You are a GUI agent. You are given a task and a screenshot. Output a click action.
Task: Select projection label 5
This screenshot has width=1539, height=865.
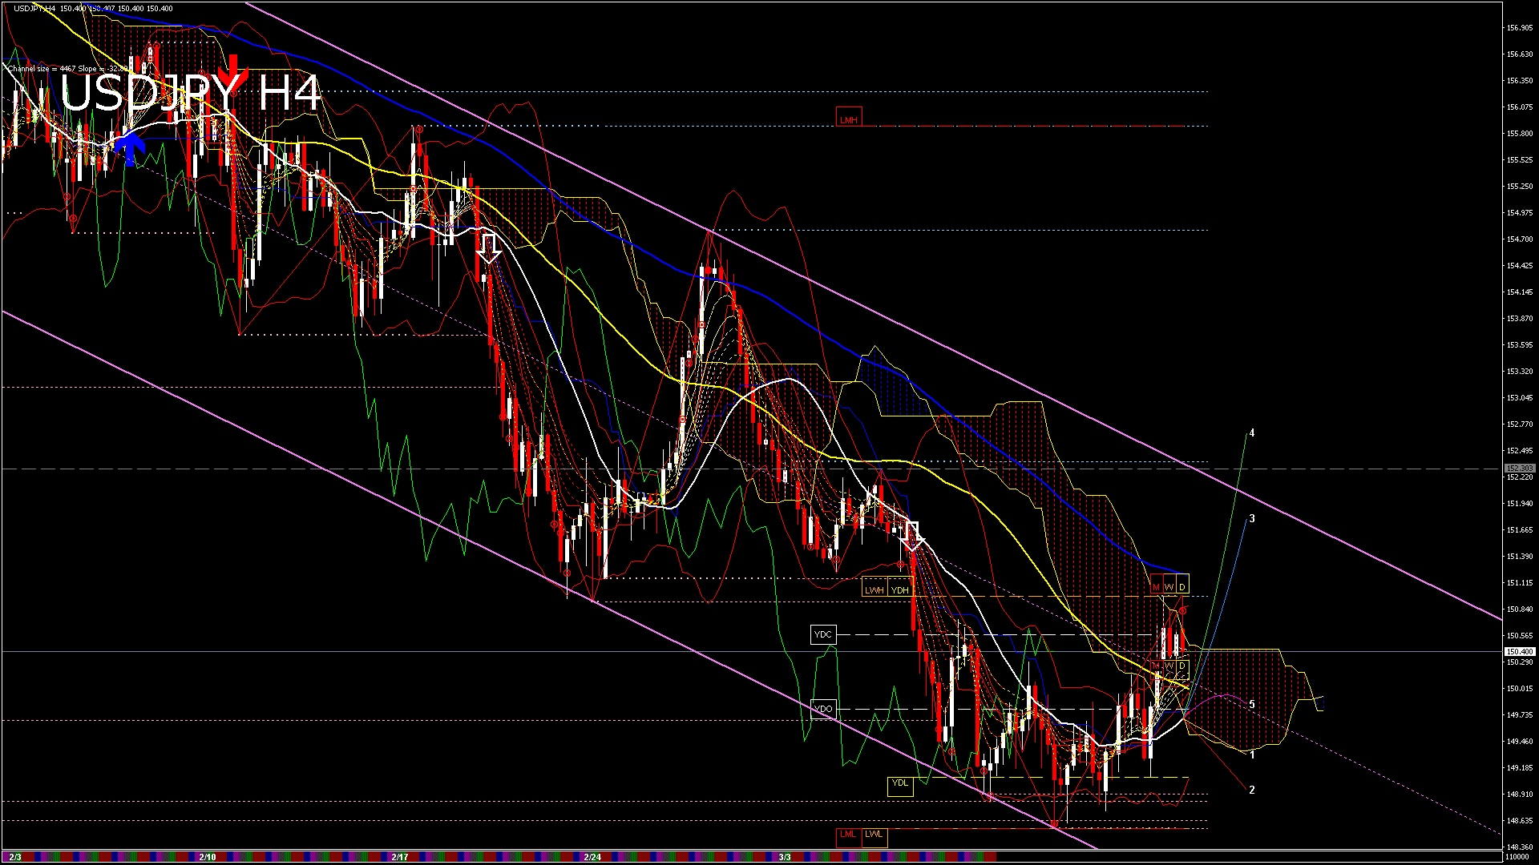[1252, 705]
